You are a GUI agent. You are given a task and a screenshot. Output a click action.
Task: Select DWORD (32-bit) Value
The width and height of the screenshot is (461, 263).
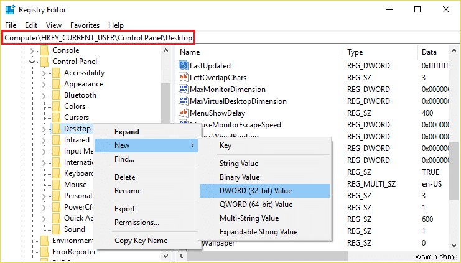[x=264, y=191]
